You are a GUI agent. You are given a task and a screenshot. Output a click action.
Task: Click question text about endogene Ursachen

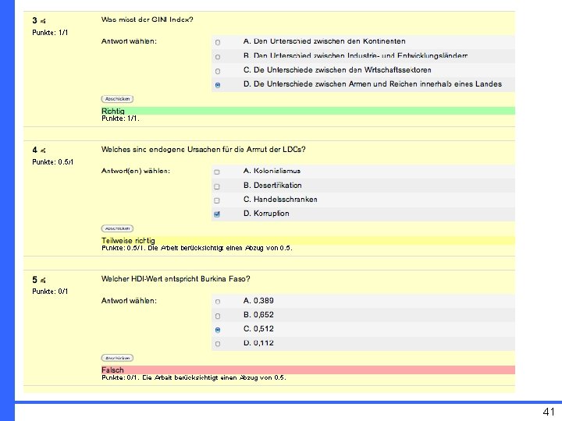click(203, 149)
